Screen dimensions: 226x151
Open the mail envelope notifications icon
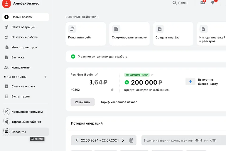point(203,3)
